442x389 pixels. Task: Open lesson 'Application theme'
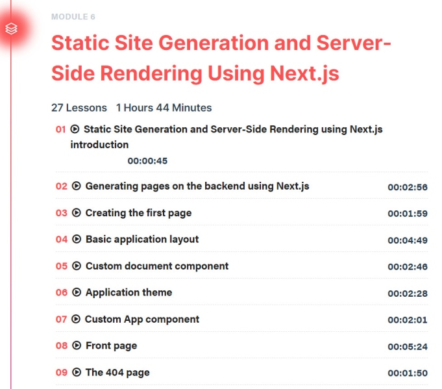coord(129,292)
